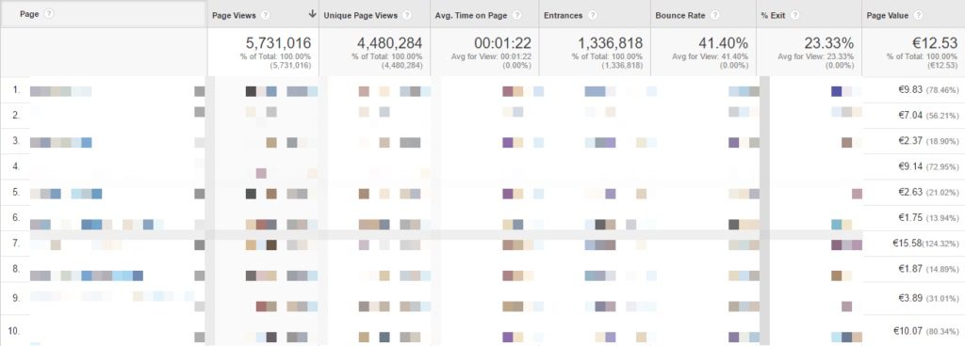Sort by Unique Page Views header
This screenshot has height=346, width=965.
pos(361,15)
